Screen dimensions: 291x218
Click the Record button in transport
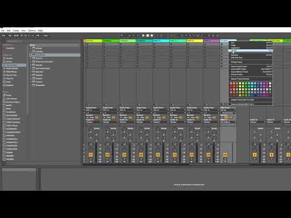pos(152,36)
